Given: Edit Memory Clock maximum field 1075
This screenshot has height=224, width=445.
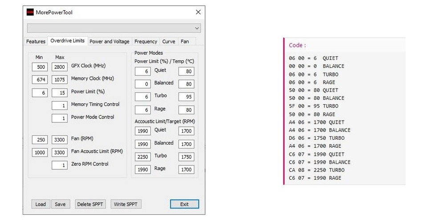Looking at the screenshot, I should tap(60, 80).
